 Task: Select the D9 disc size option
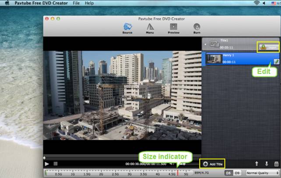click(237, 173)
